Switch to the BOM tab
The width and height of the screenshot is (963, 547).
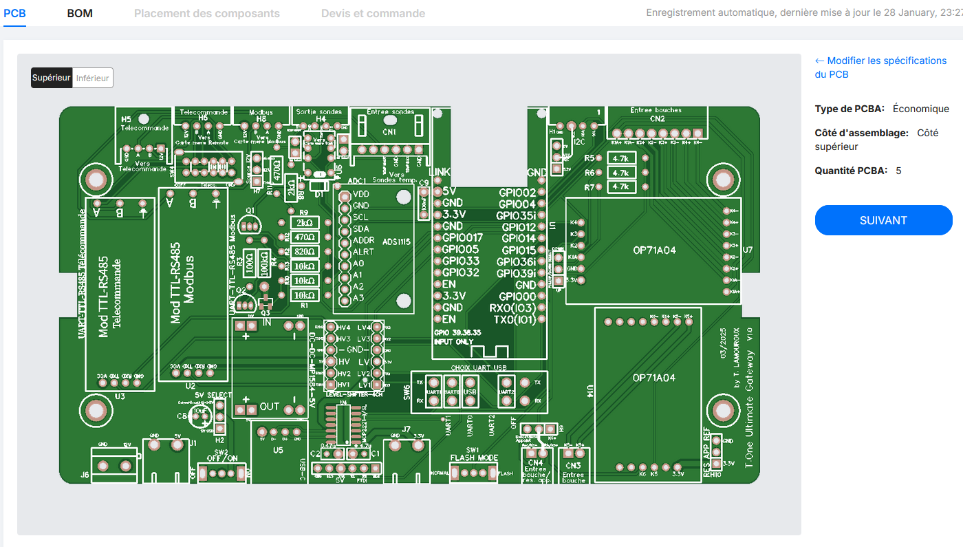click(80, 13)
